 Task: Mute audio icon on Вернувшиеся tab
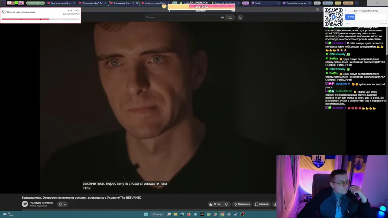click(133, 3)
